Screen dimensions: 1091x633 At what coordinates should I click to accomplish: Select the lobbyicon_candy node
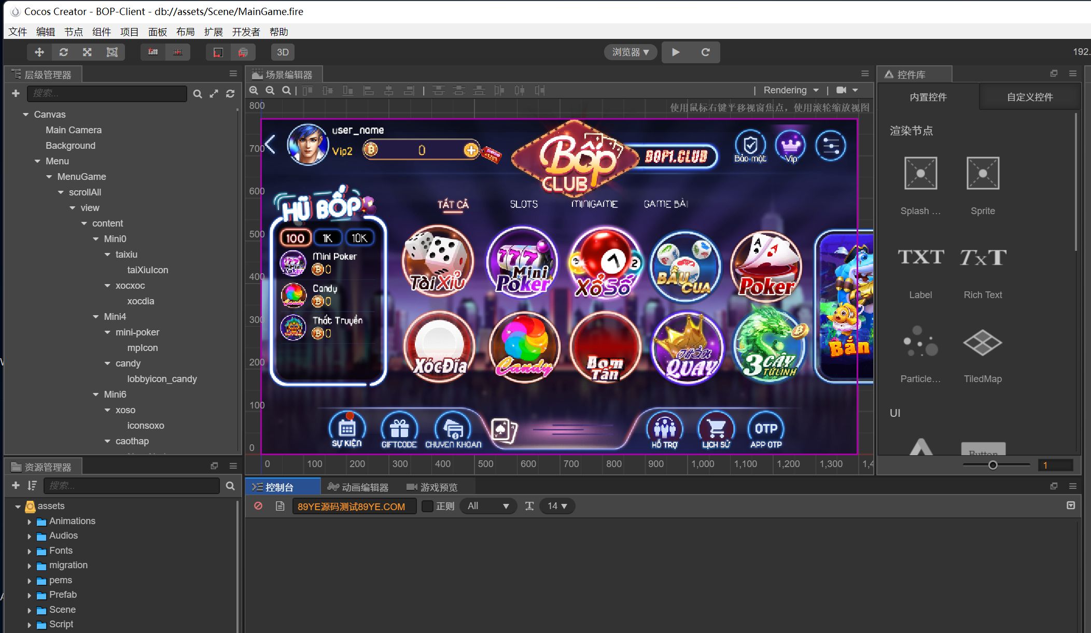162,379
